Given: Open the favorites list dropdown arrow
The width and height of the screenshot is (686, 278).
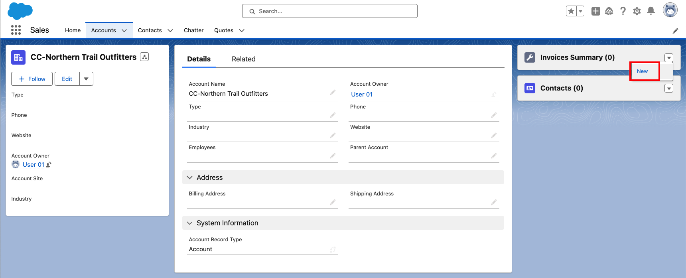Looking at the screenshot, I should 581,11.
